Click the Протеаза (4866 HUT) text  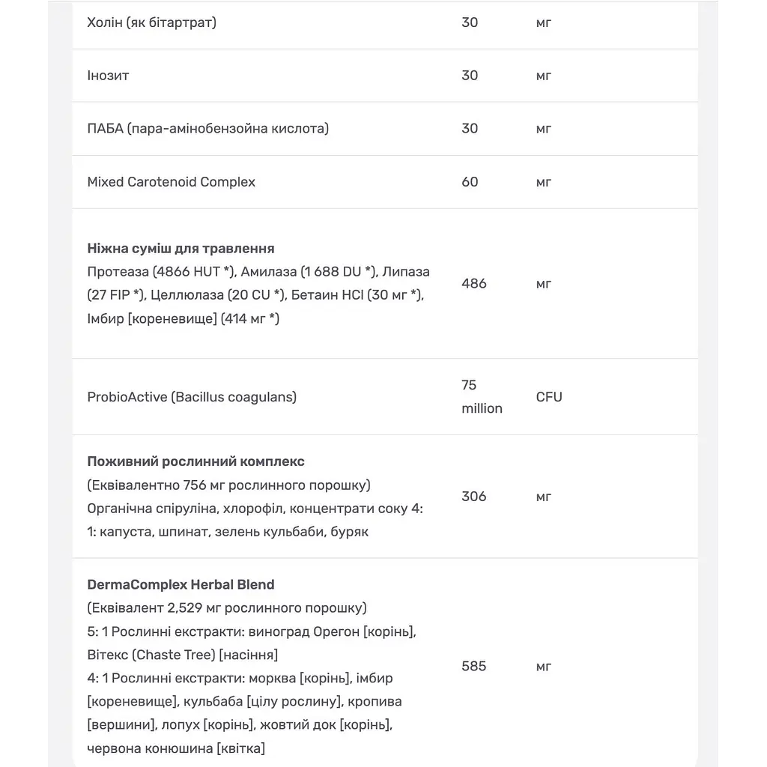pos(162,272)
